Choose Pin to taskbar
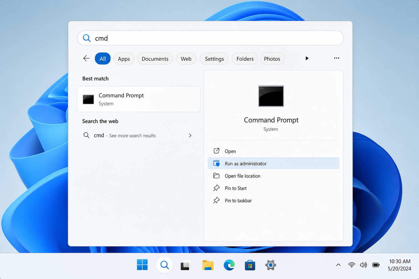This screenshot has height=279, width=419. [x=273, y=200]
